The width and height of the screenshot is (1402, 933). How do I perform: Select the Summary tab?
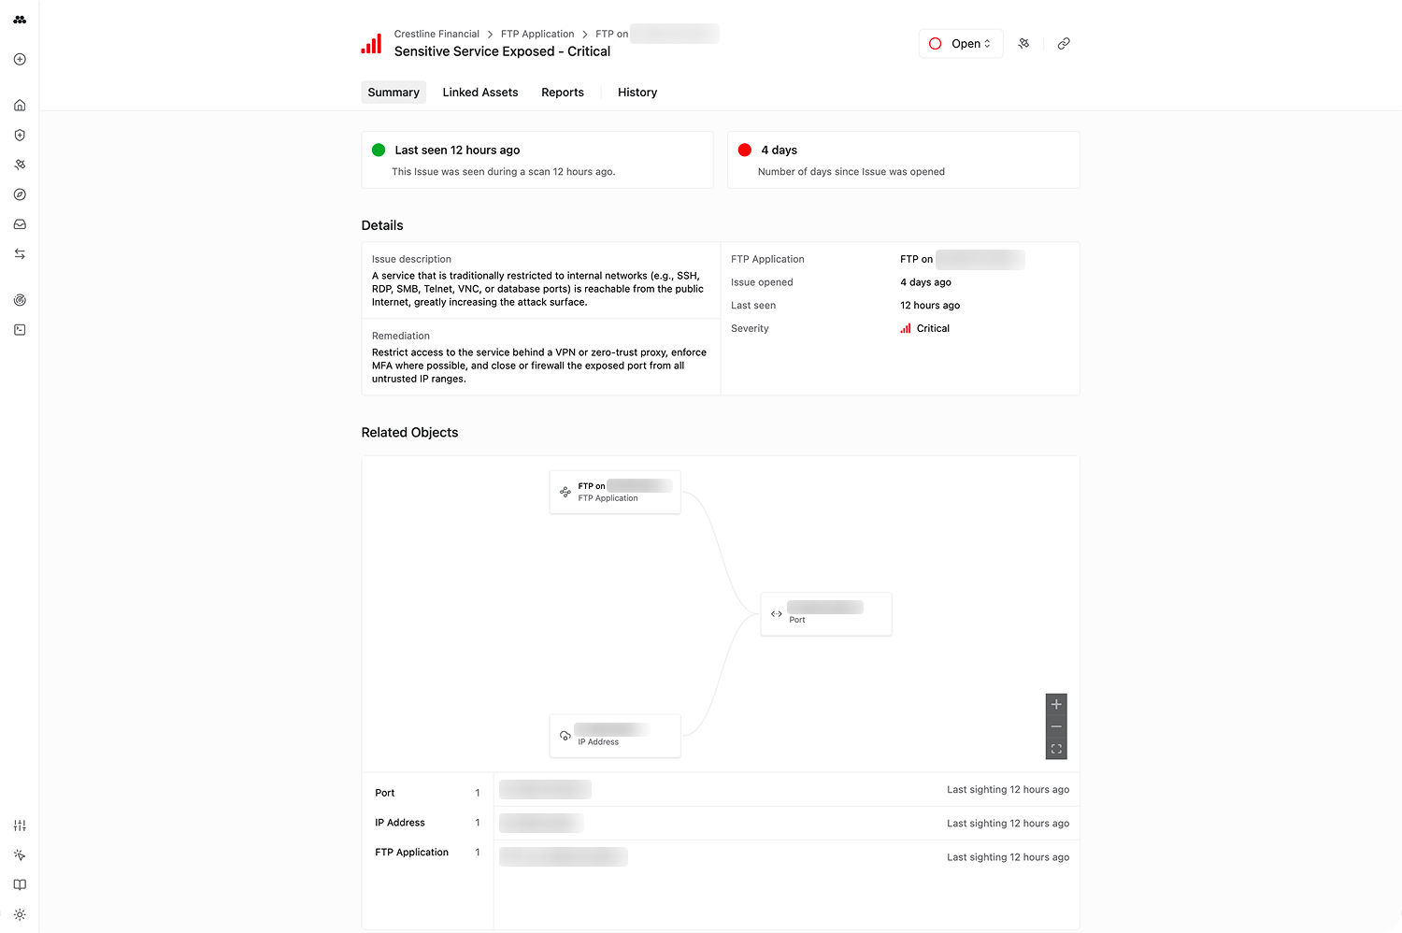tap(393, 93)
